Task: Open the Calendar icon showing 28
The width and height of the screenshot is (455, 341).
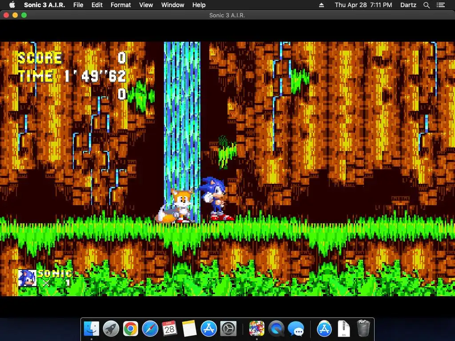Action: click(x=169, y=329)
